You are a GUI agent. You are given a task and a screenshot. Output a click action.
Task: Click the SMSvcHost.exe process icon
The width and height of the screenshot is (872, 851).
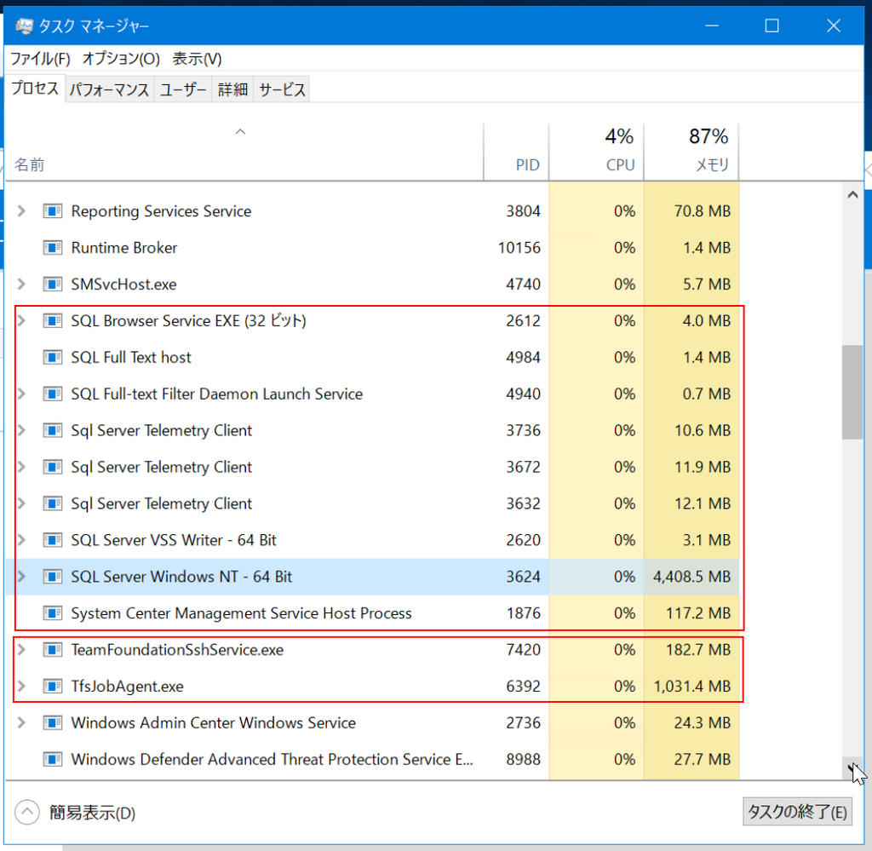[52, 285]
